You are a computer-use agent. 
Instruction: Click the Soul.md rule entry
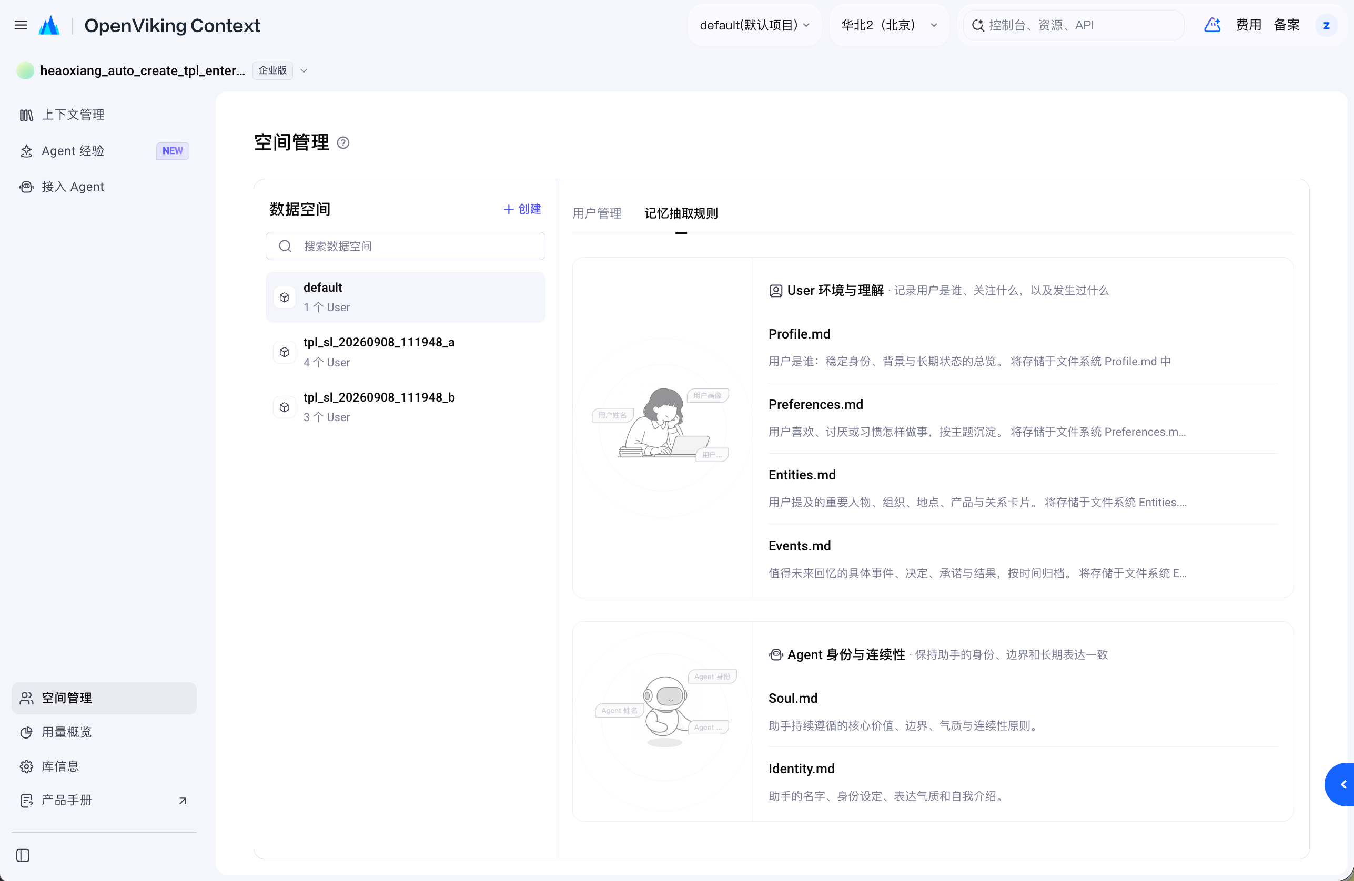1023,712
